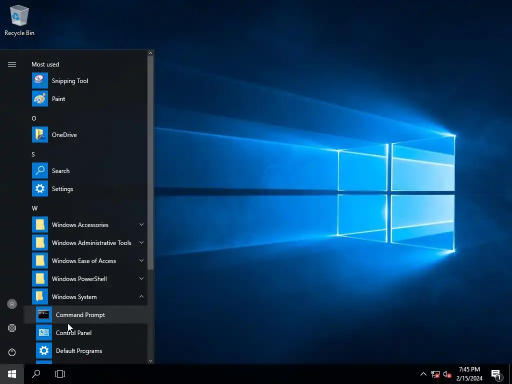Collapse Windows System chevron
Viewport: 512px width, 384px height.
[x=141, y=296]
